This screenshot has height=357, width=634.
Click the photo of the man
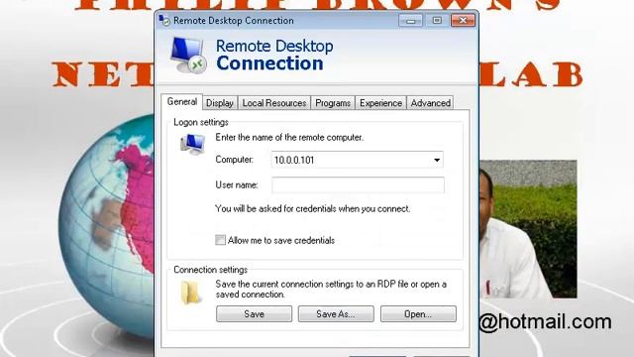[528, 229]
